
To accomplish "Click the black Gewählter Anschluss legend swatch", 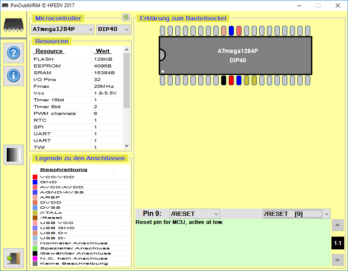I will [x=35, y=254].
